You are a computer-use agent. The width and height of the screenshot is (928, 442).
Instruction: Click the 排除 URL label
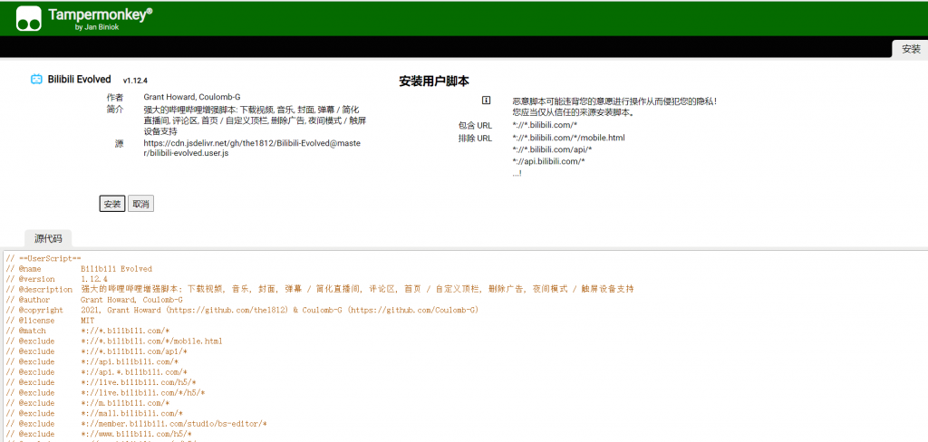point(475,138)
